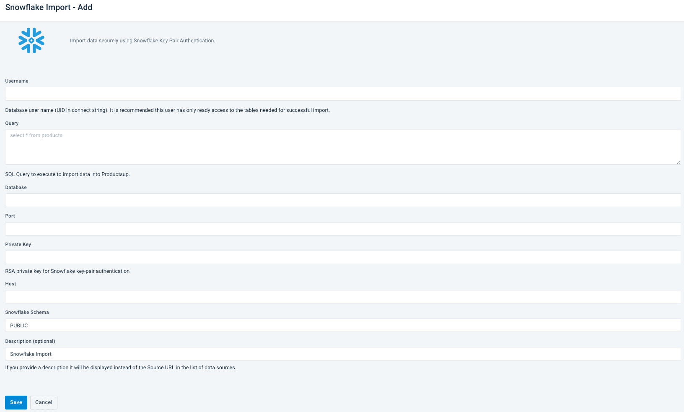Image resolution: width=684 pixels, height=412 pixels.
Task: Click the Database user name help text
Action: pyautogui.click(x=168, y=110)
